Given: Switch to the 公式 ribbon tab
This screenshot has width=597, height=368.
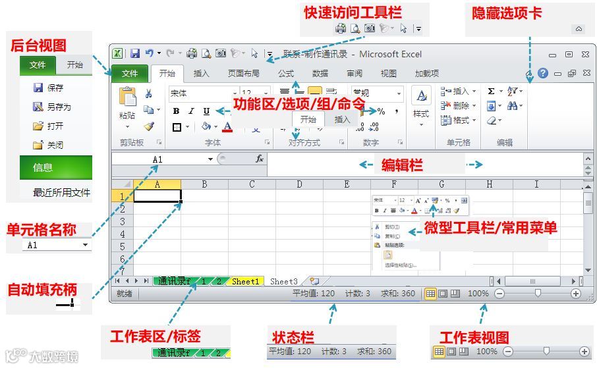Looking at the screenshot, I should 286,74.
